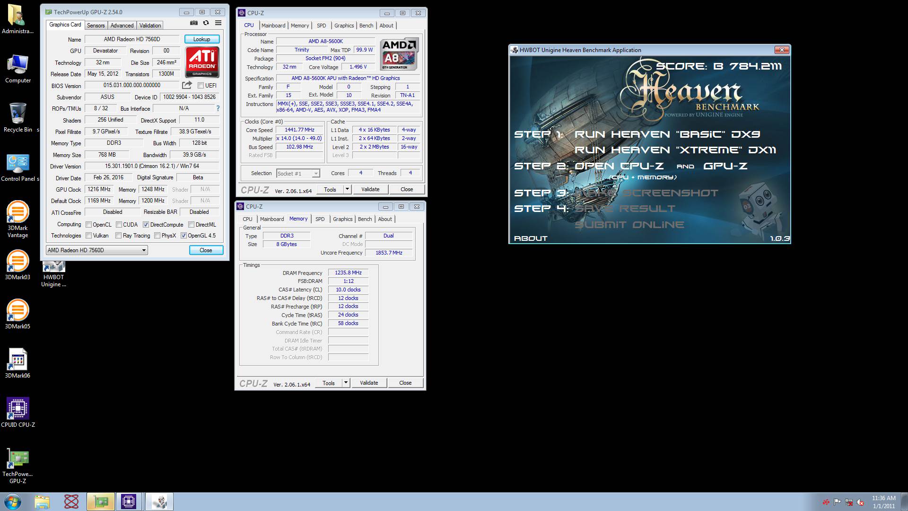908x511 pixels.
Task: Click Run Heaven "Basic" DX9
Action: coord(667,134)
